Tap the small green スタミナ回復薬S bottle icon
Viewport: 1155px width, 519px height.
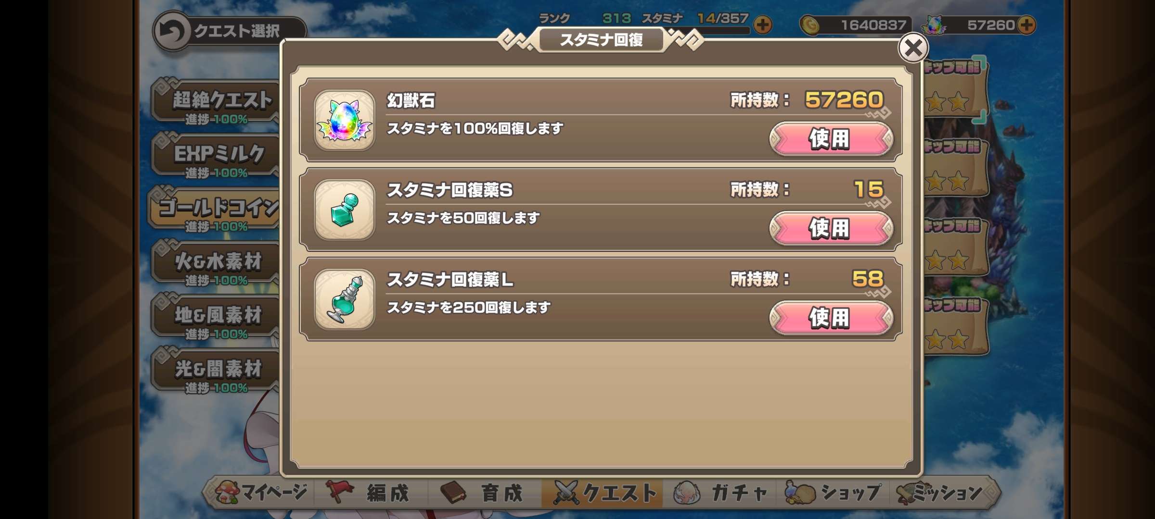click(x=344, y=210)
